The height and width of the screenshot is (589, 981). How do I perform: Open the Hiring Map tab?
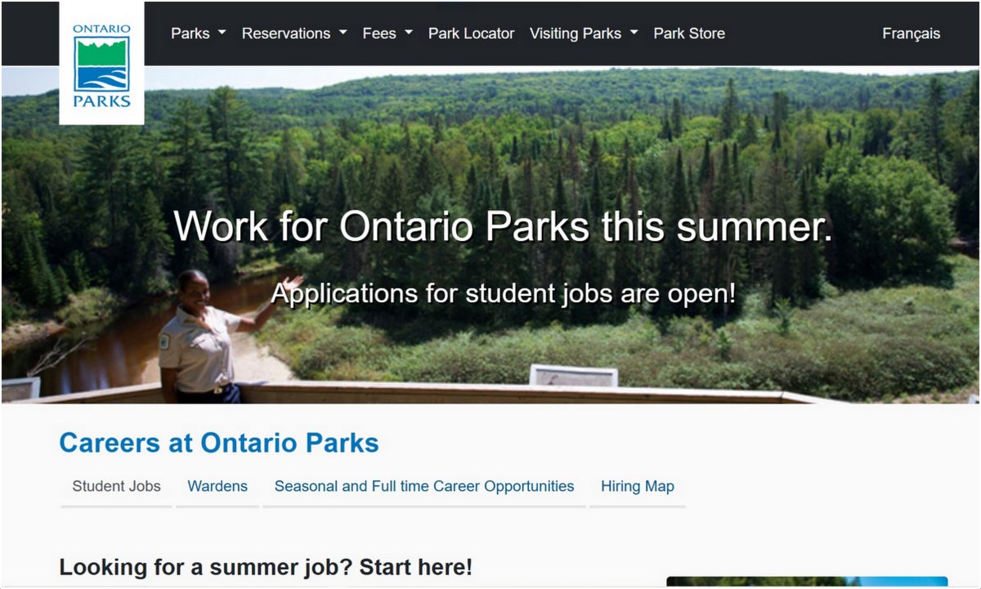coord(638,487)
